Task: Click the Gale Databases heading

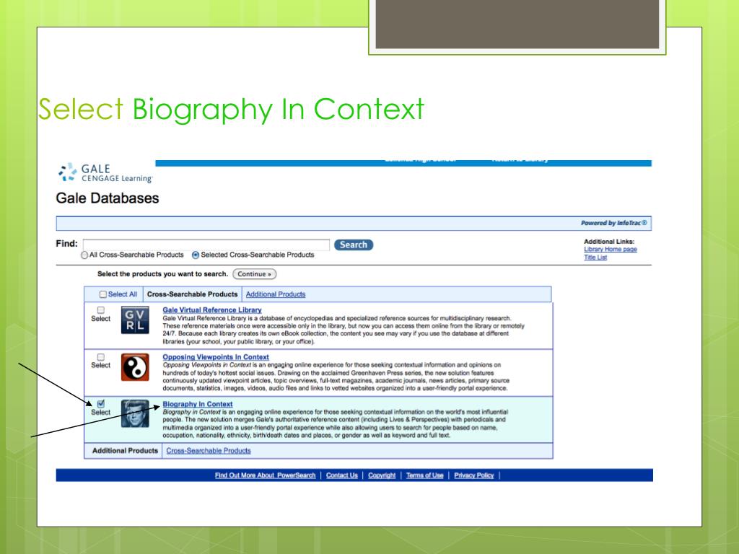Action: click(108, 198)
